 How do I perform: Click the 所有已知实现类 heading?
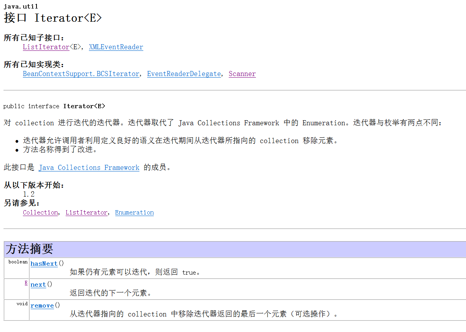coord(34,64)
